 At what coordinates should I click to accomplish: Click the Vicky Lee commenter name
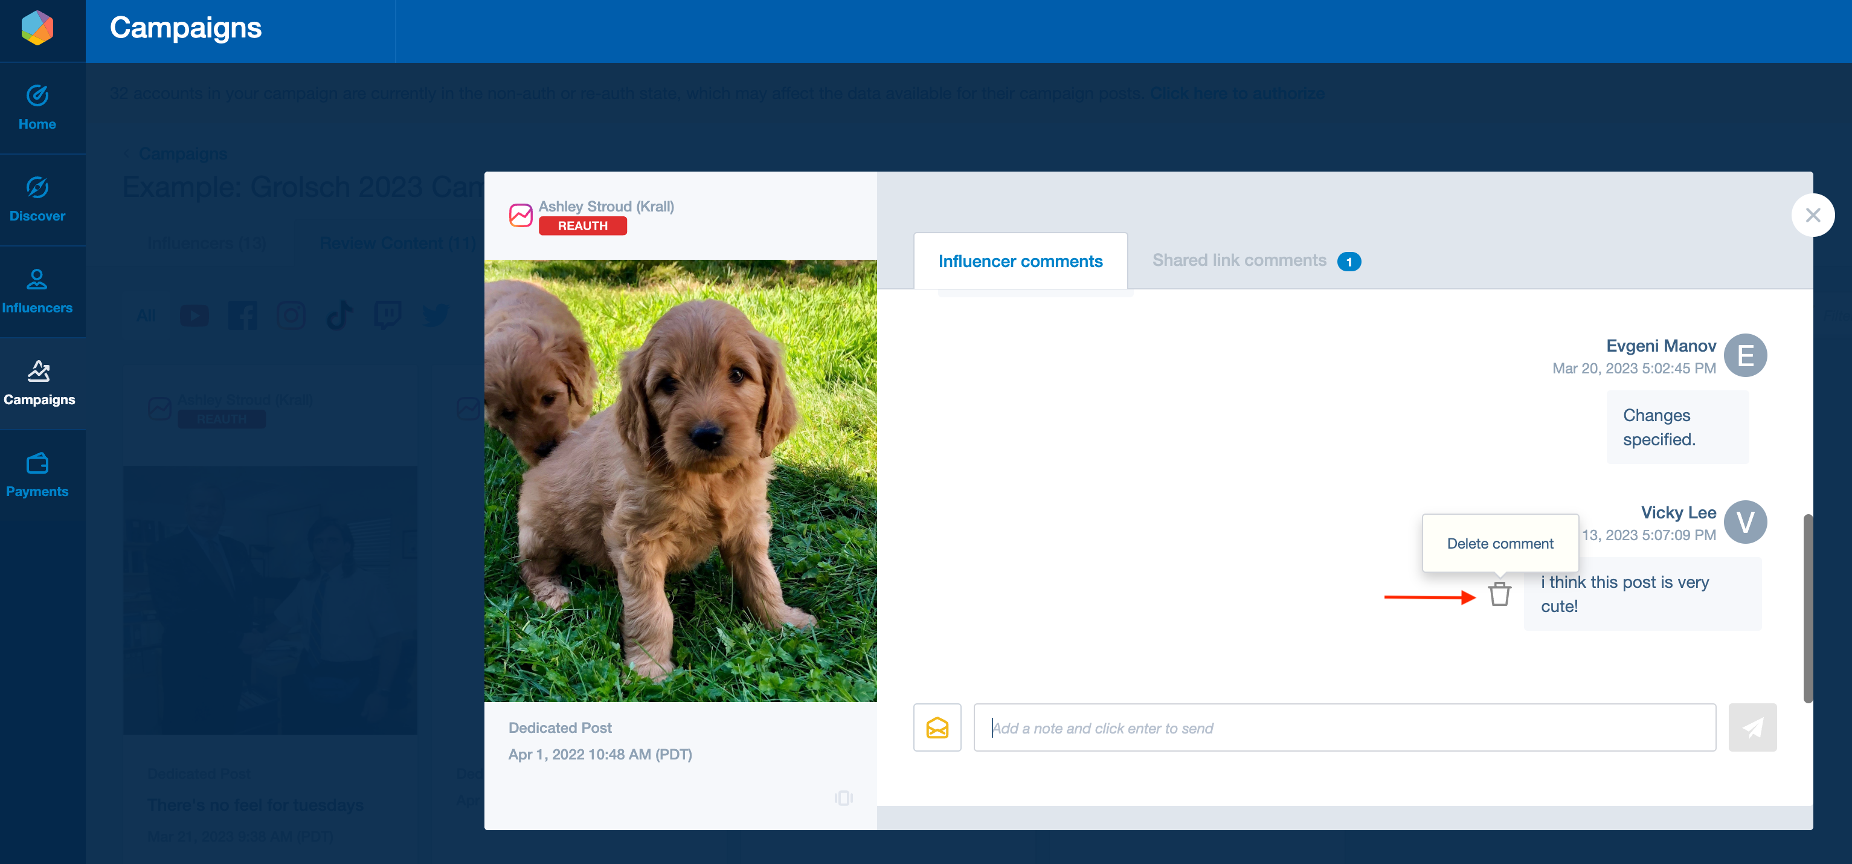click(1678, 513)
